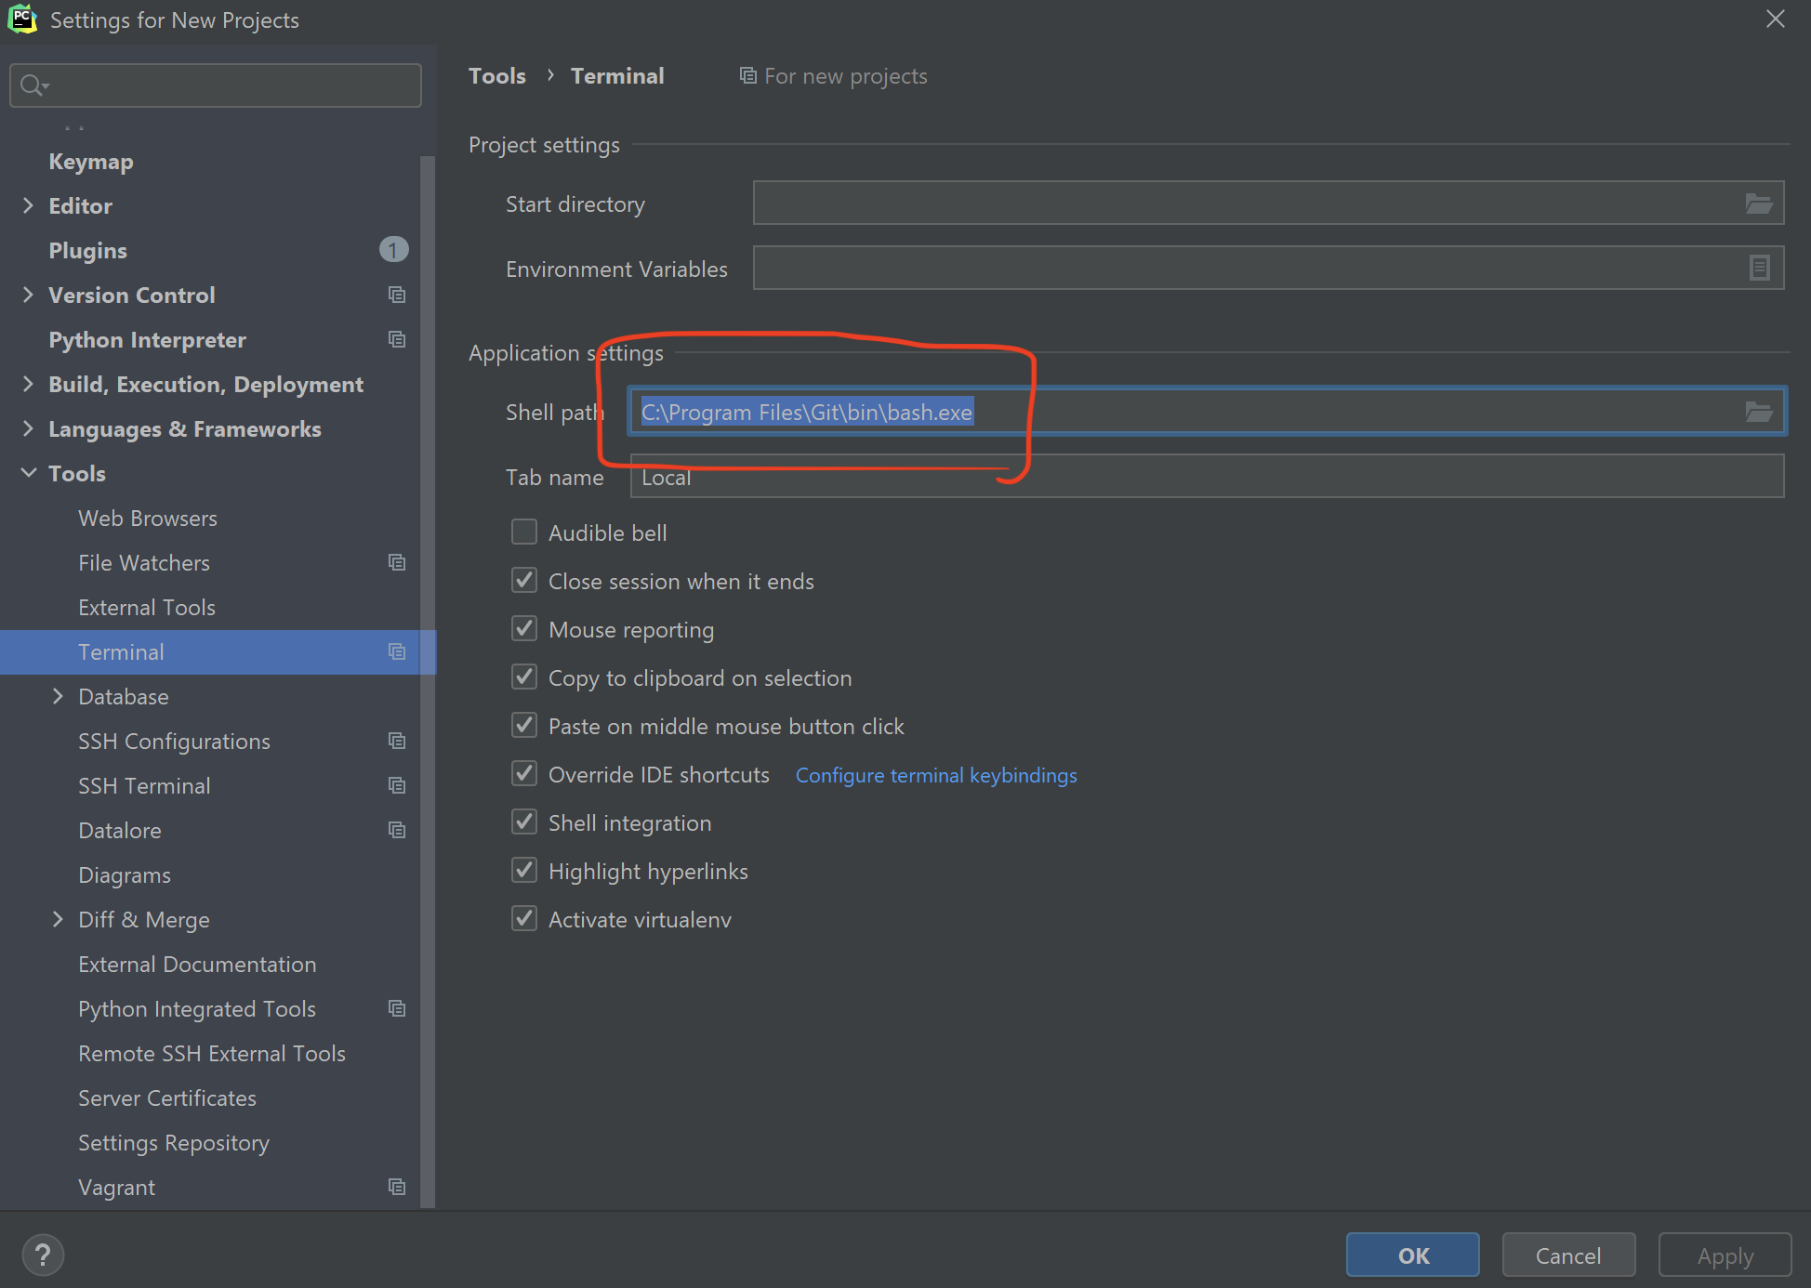Click project-level icon beside SSH Configurations
Image resolution: width=1811 pixels, height=1288 pixels.
(x=397, y=741)
